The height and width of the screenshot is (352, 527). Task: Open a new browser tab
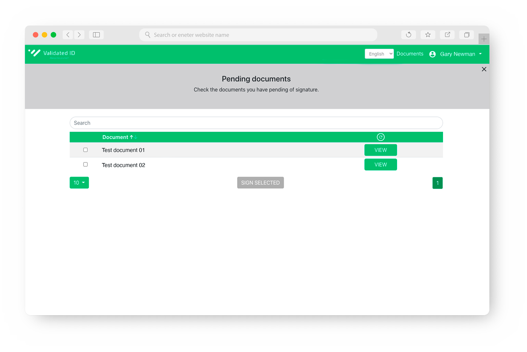click(484, 39)
